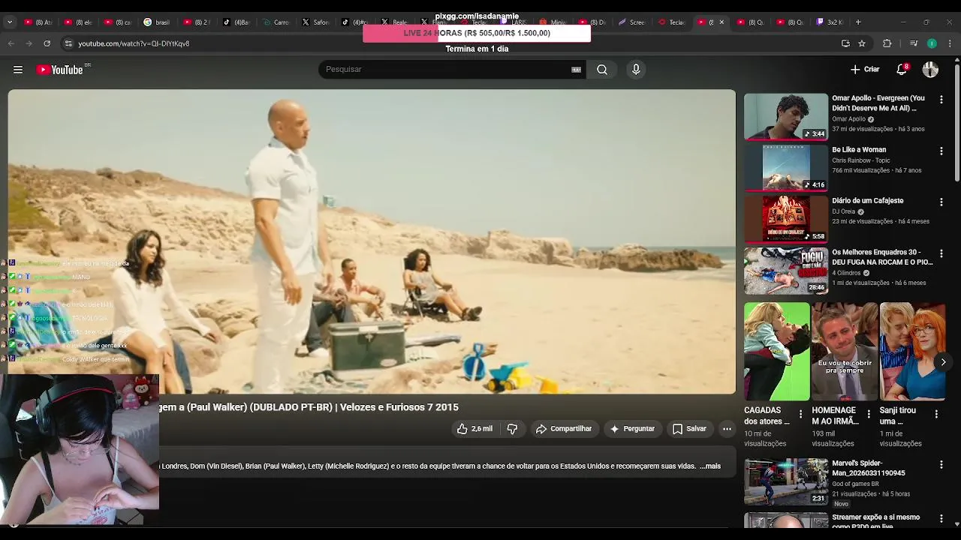This screenshot has height=540, width=961.
Task: Open Marvel's Spider-Man video thumbnail
Action: coord(785,481)
